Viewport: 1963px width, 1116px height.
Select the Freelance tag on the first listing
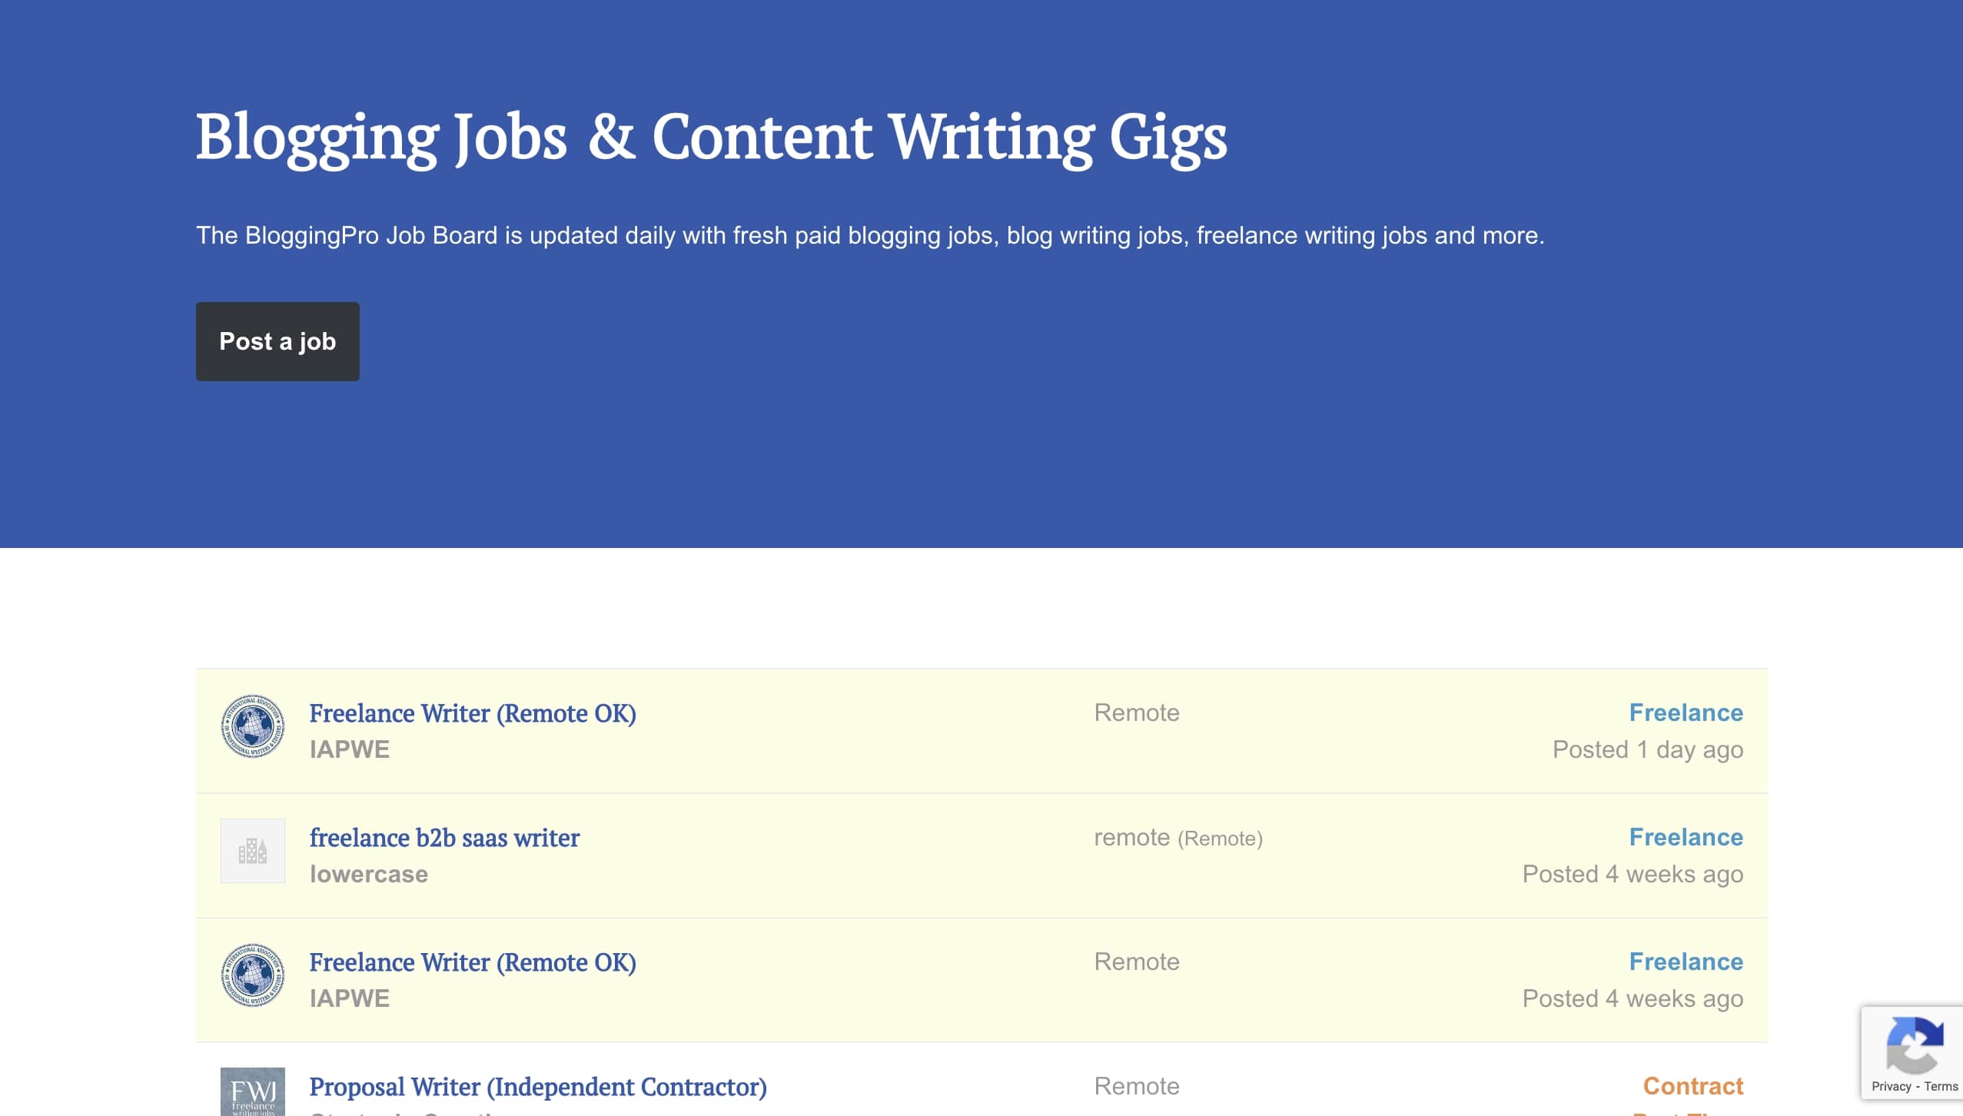point(1686,712)
